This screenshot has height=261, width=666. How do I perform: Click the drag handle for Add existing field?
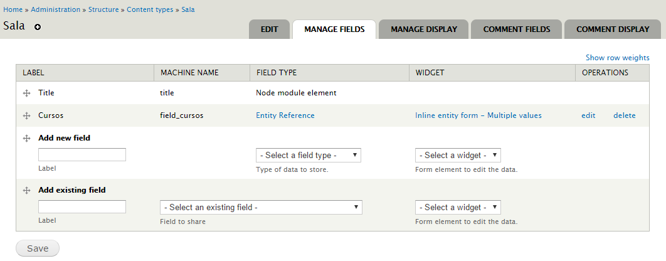coord(27,190)
